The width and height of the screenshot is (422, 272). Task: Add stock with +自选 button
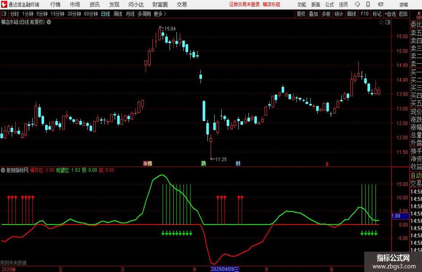(x=390, y=14)
